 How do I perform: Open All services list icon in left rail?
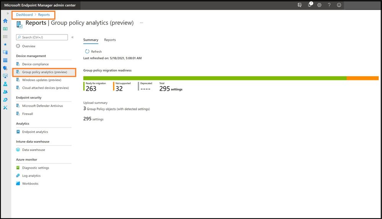(x=5, y=37)
